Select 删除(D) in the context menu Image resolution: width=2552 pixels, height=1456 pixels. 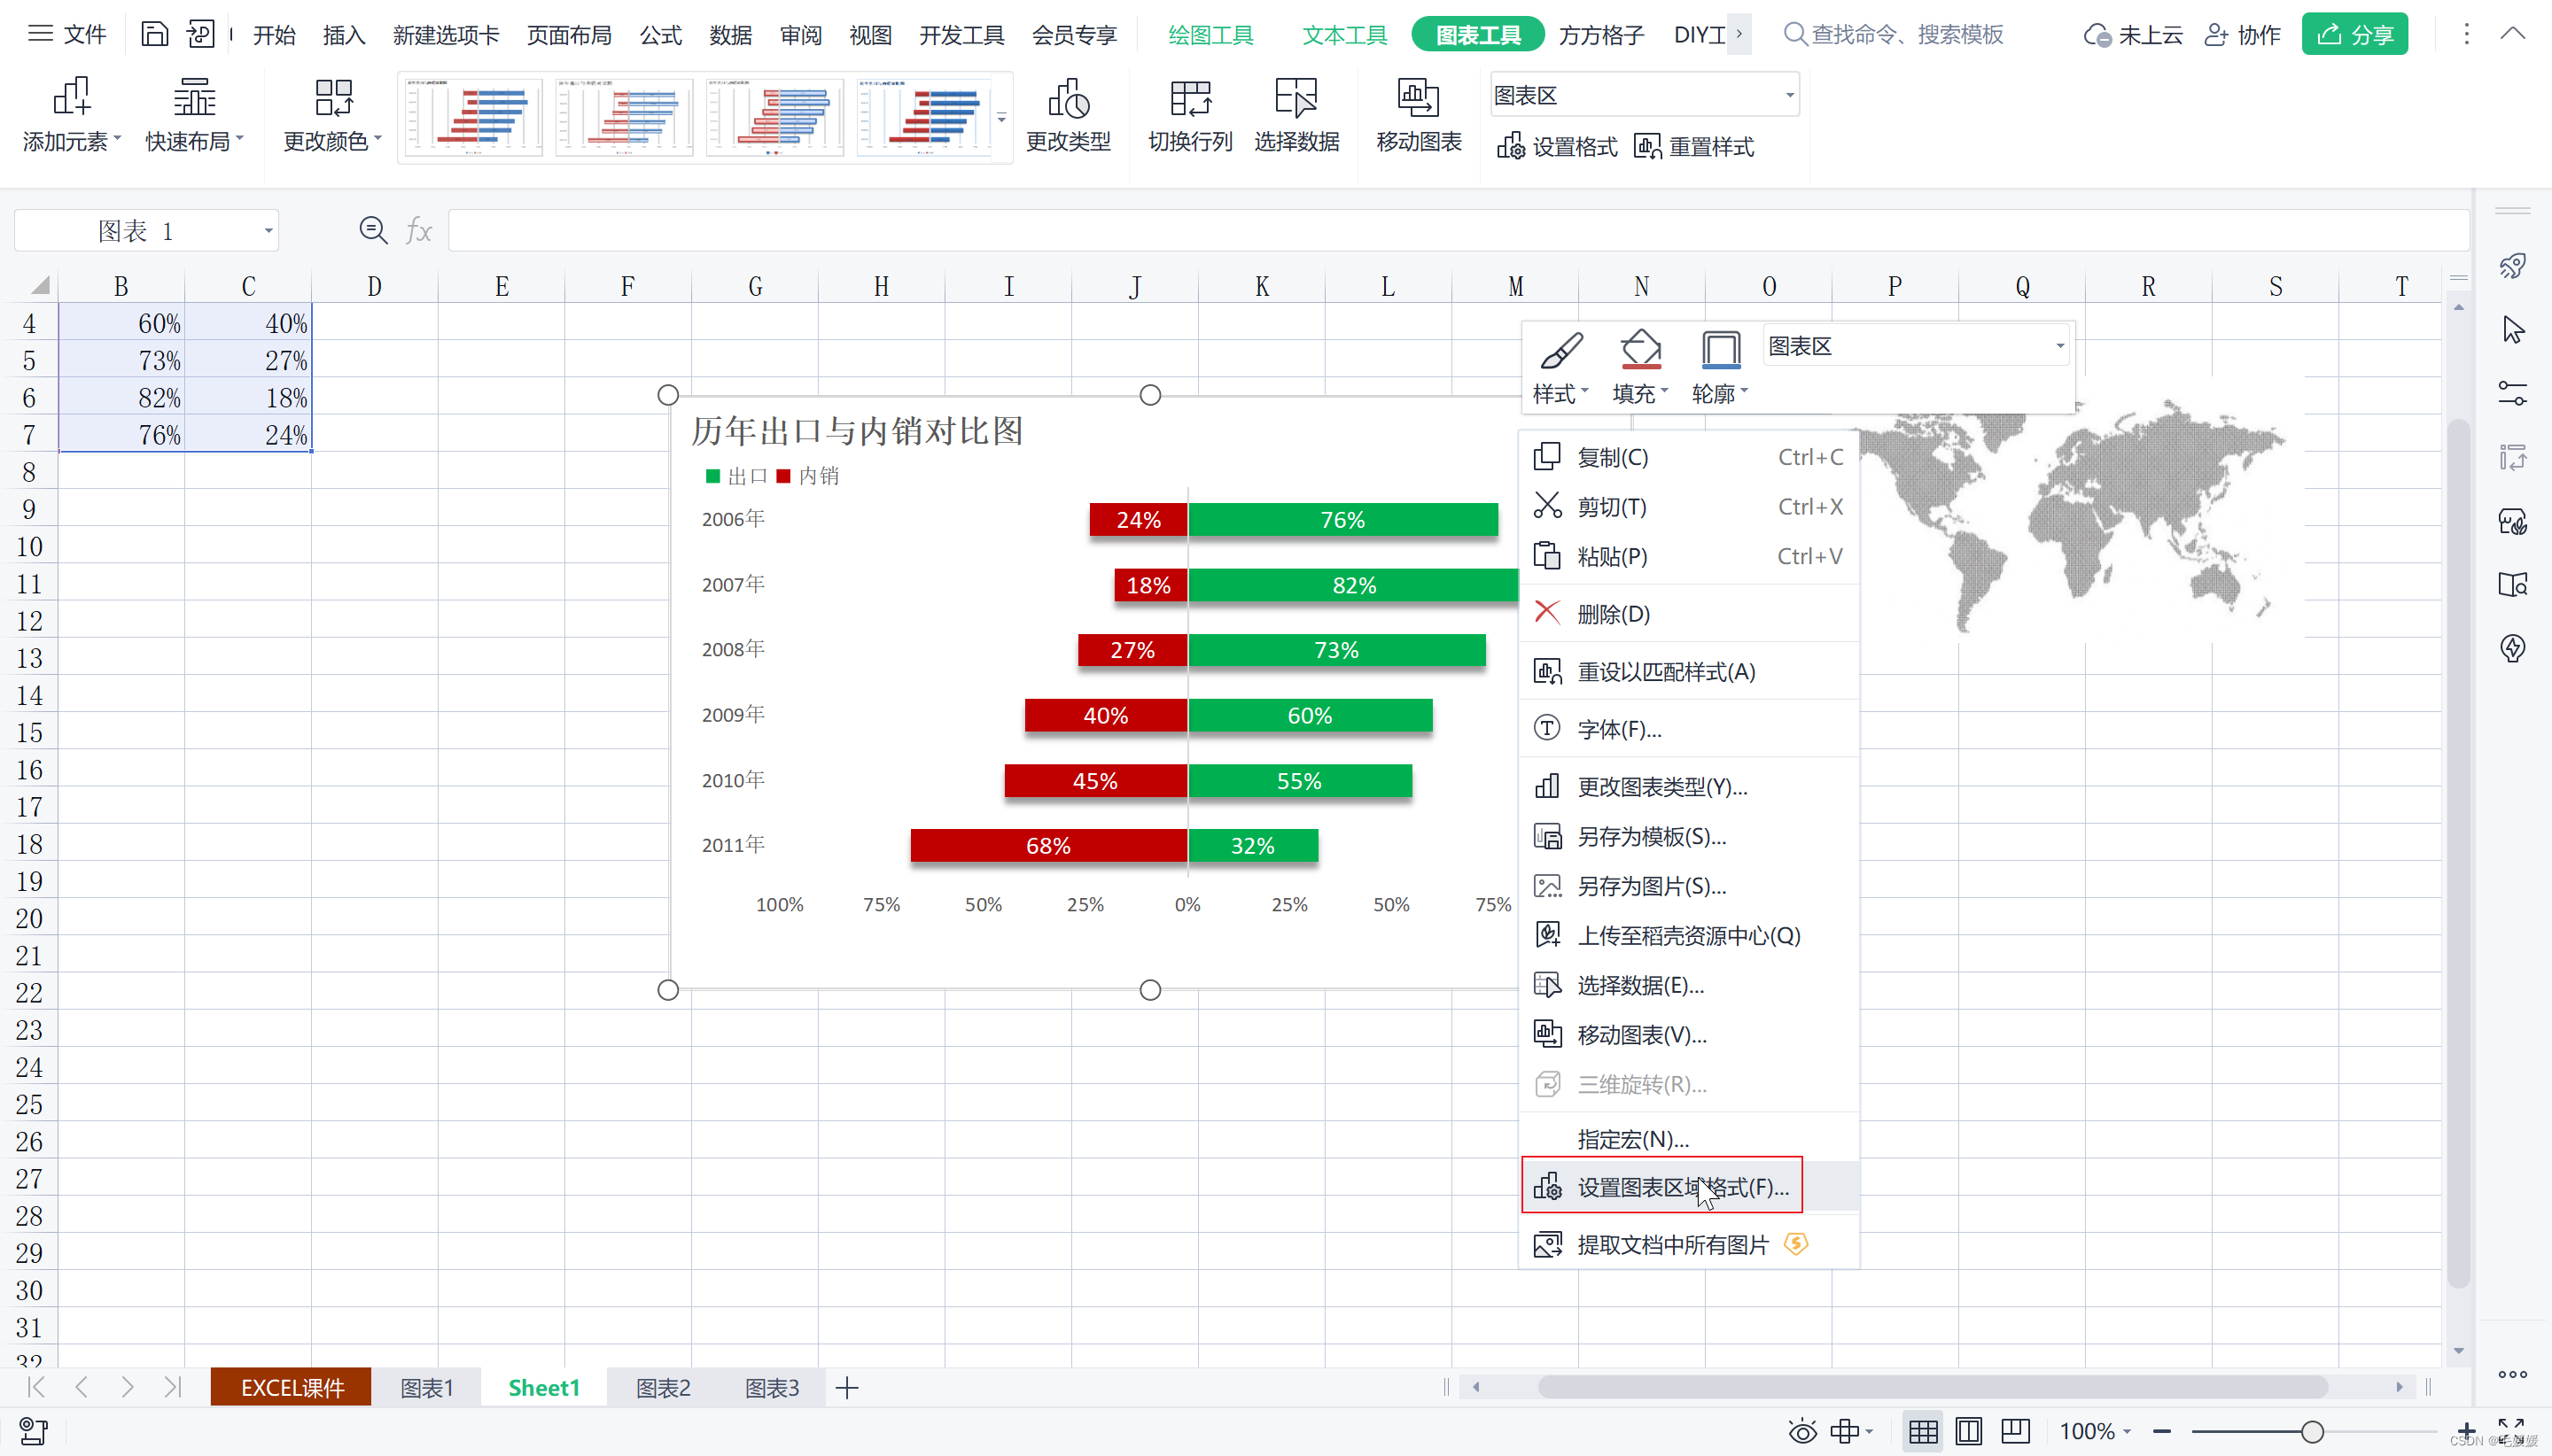coord(1689,614)
